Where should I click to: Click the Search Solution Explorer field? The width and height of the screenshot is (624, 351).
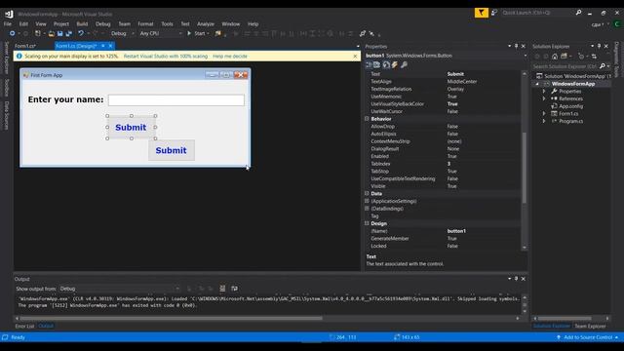click(x=565, y=66)
